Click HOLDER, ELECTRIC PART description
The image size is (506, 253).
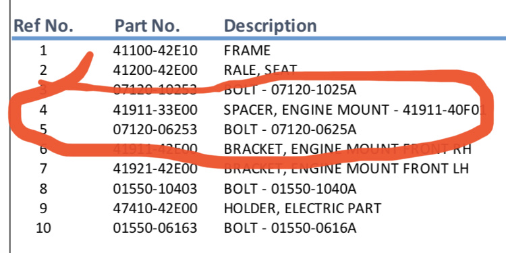pos(302,208)
